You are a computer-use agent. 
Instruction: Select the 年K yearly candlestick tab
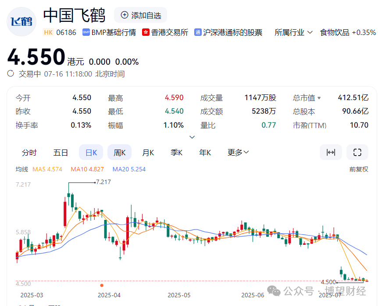click(x=205, y=153)
